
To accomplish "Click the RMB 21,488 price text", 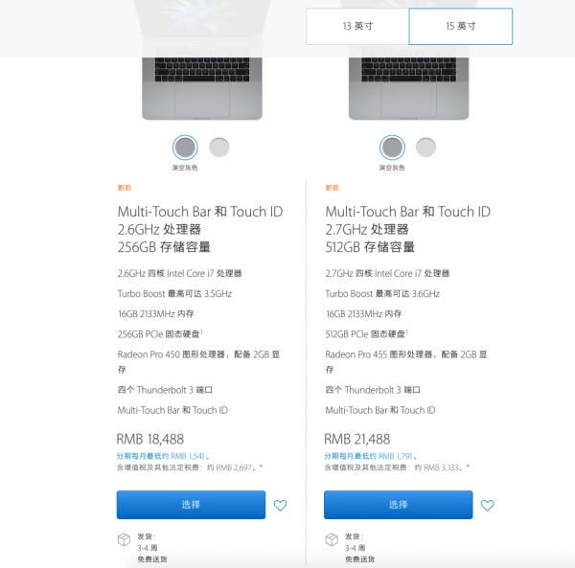I will [357, 439].
